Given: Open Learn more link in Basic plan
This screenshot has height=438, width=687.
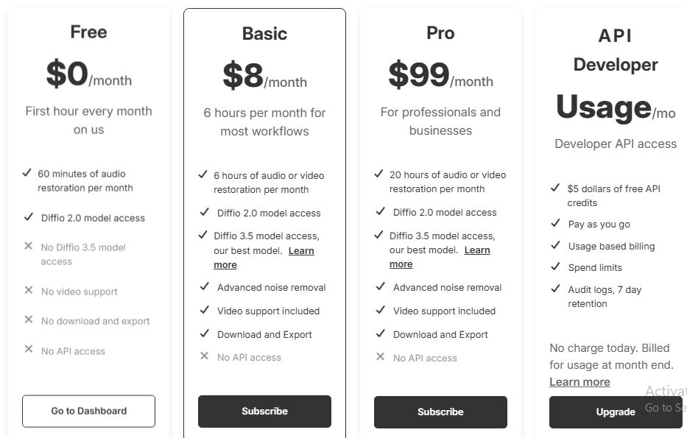Looking at the screenshot, I should (x=300, y=251).
